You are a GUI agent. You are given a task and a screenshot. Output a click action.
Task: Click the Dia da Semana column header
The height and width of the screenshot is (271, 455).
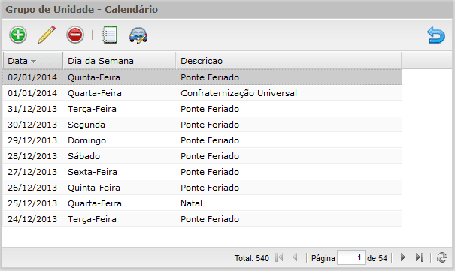point(120,61)
